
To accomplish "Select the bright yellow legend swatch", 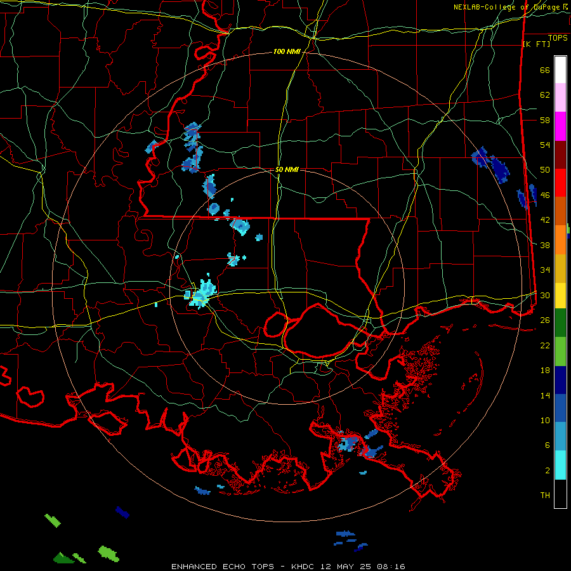I will tap(560, 295).
